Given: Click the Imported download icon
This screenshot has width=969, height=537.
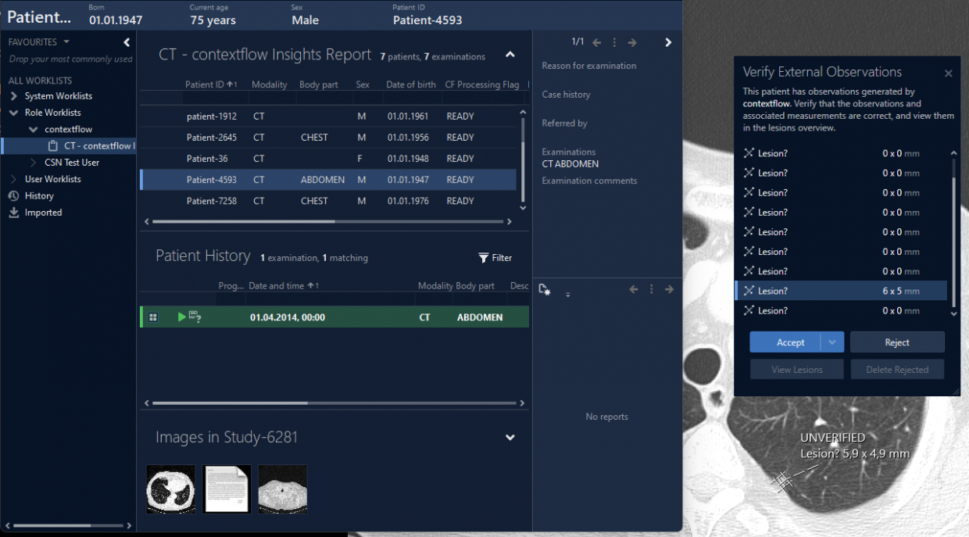Looking at the screenshot, I should (13, 213).
